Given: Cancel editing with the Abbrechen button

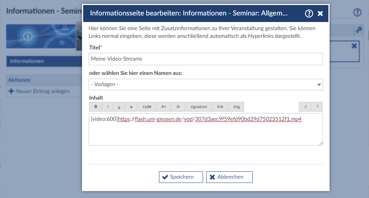Looking at the screenshot, I should pos(229,177).
